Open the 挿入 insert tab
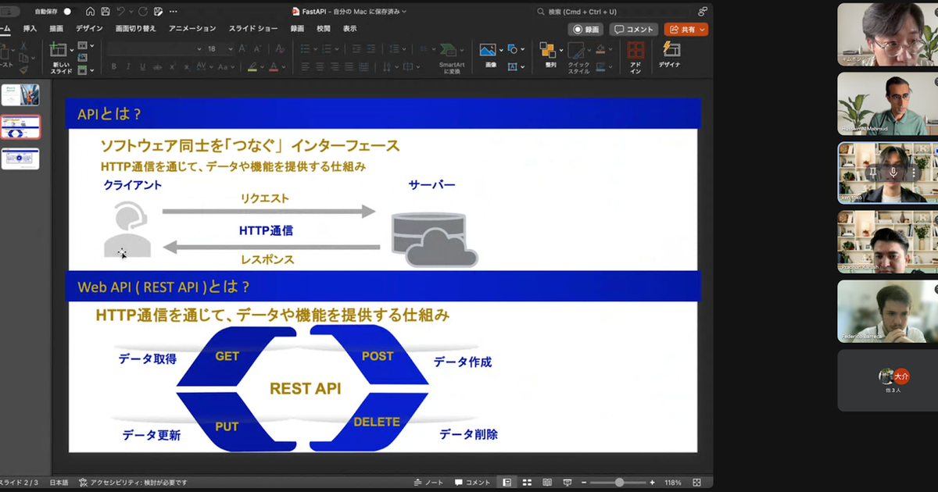938x492 pixels. [x=30, y=29]
